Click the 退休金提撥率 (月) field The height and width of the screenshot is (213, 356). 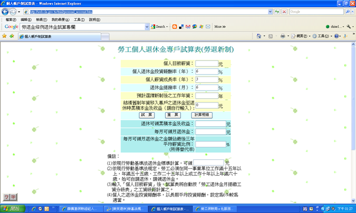pos(206,88)
